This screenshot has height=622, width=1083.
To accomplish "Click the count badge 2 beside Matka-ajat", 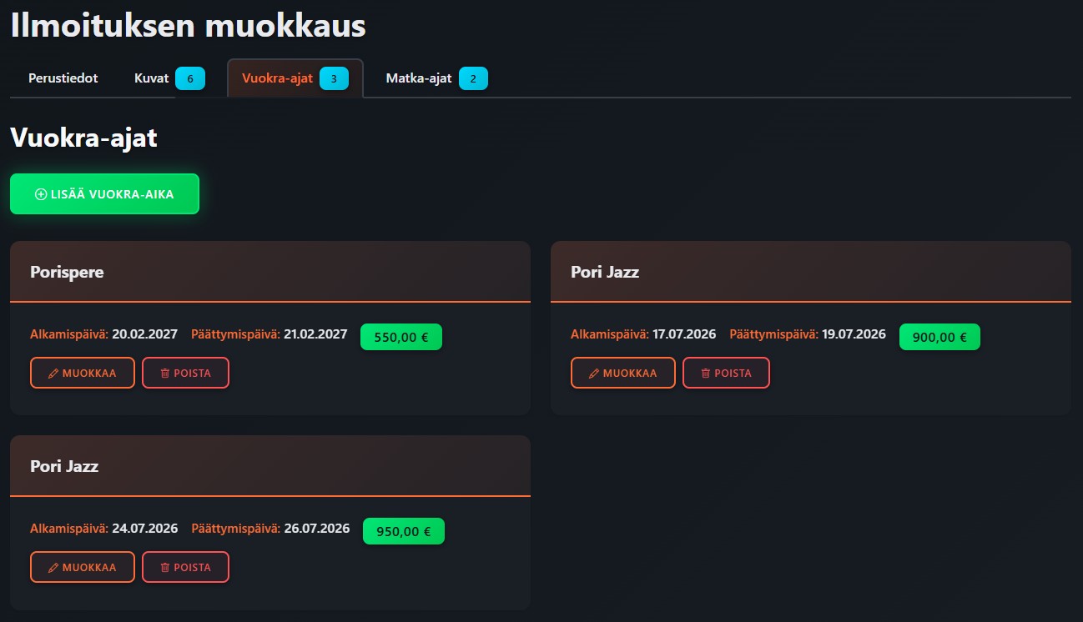I will 473,79.
